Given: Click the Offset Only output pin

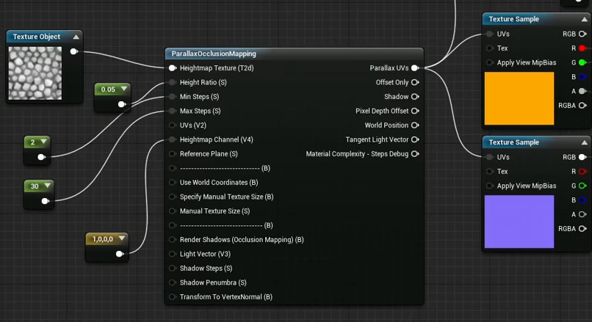Looking at the screenshot, I should coord(415,82).
